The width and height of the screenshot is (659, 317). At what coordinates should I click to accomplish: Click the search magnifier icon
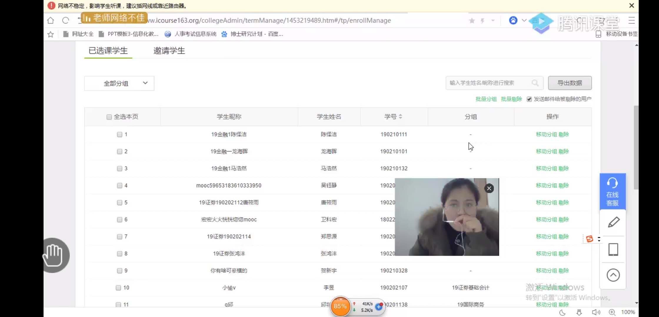pyautogui.click(x=535, y=83)
